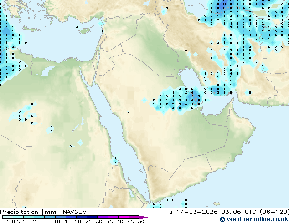This screenshot has width=289, height=223.
Task: Click the '(06+120)' forecast offset text
Action: point(274,212)
